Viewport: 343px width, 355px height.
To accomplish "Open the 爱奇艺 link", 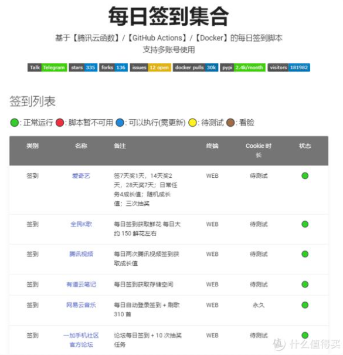I will click(81, 175).
